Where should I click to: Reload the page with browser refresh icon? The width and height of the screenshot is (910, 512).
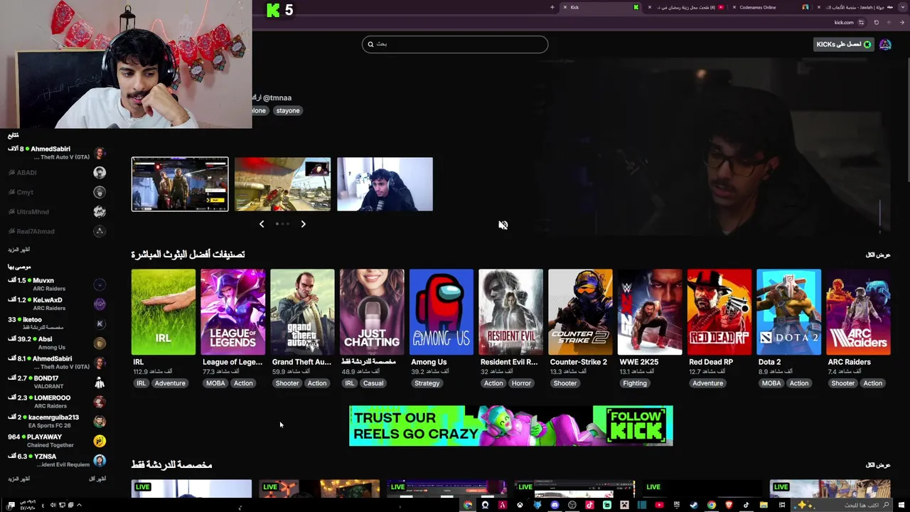876,22
